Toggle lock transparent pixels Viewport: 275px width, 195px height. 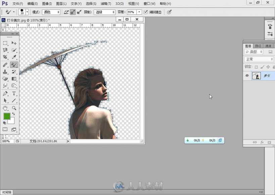[257, 67]
